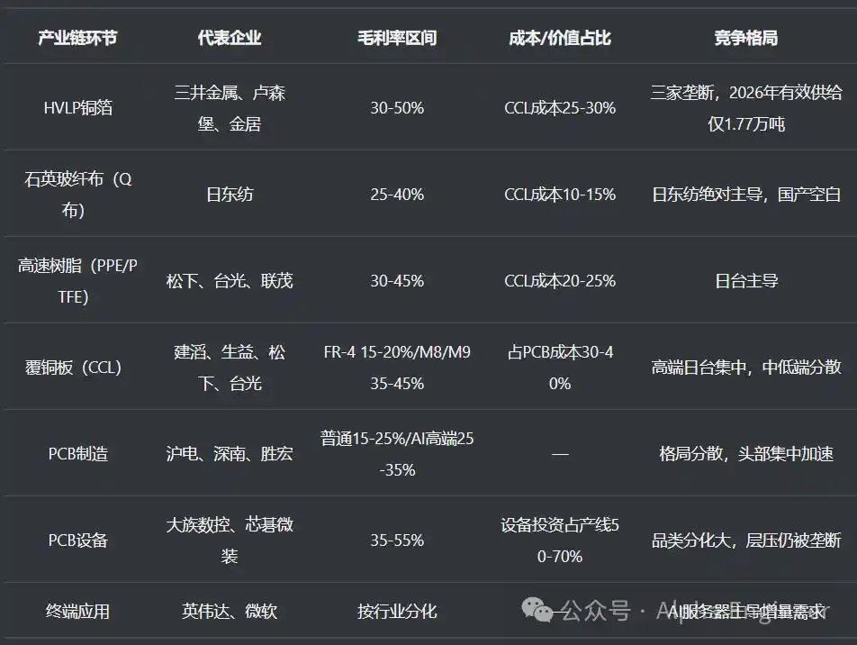
Task: Select the 松下、台光、联茂 cell
Action: pos(230,281)
